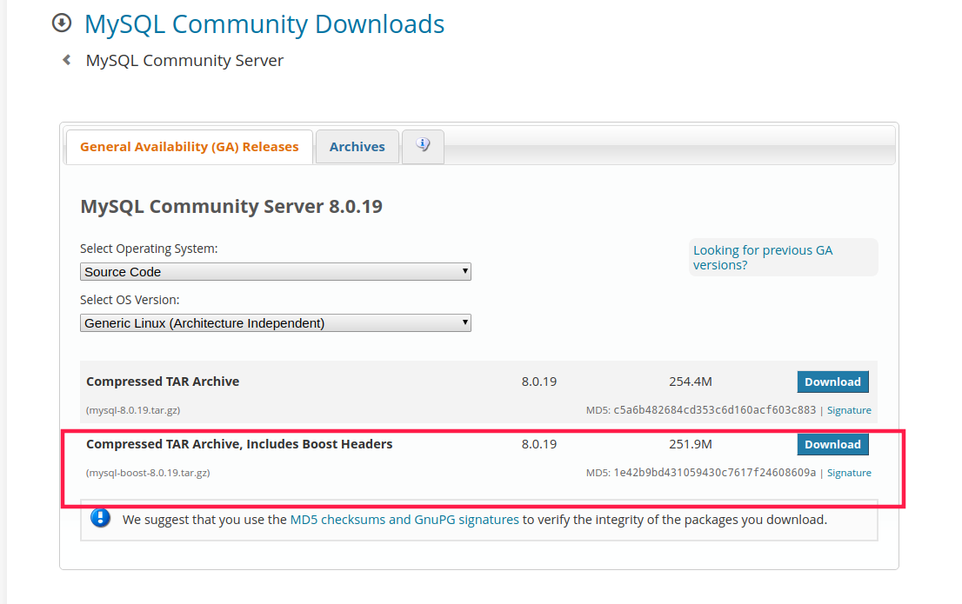Open Signature link for mysql-8.0.19.tar.gz
The width and height of the screenshot is (962, 604).
(x=849, y=410)
